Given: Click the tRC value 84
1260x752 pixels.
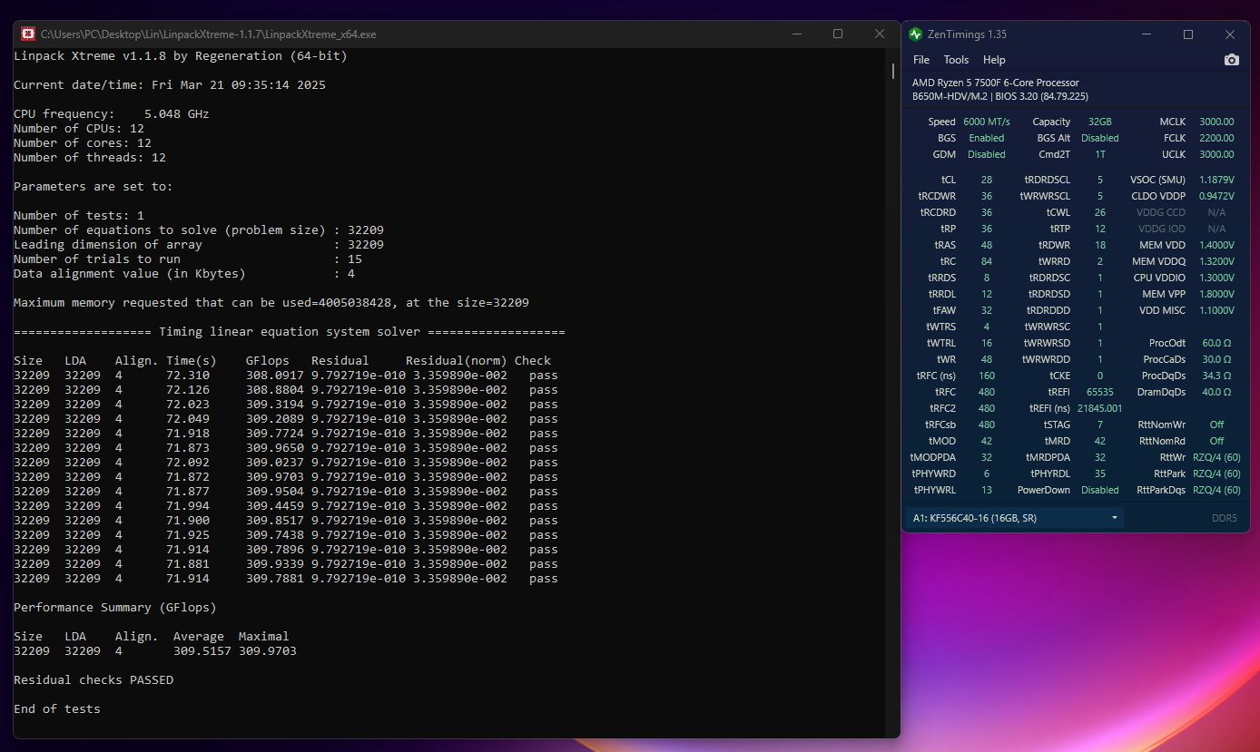Looking at the screenshot, I should tap(987, 261).
